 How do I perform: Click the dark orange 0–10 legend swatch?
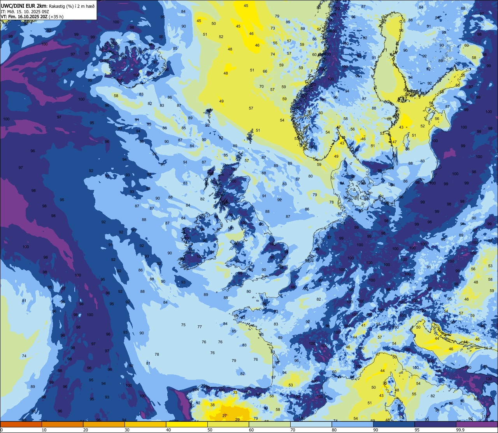click(x=21, y=424)
